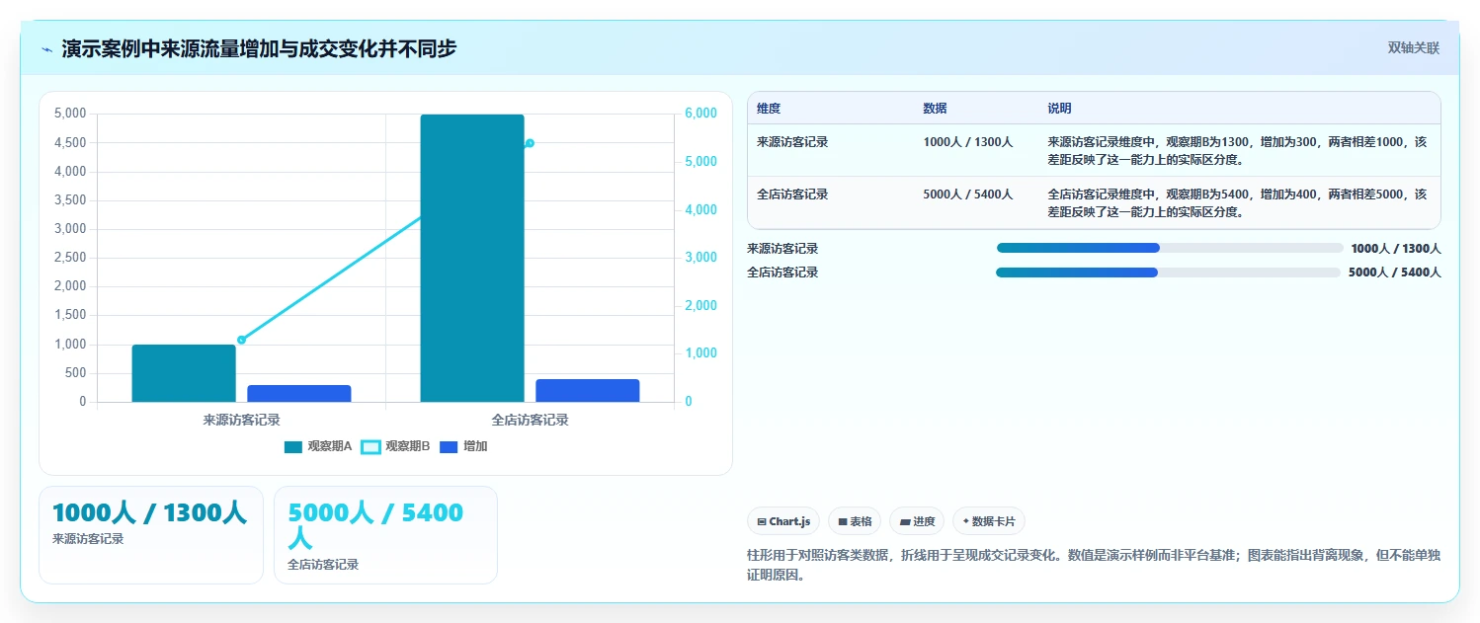Click the footnote paragraph starting 柱形用于对照
Screen dimensions: 1480x623
[x=1094, y=565]
